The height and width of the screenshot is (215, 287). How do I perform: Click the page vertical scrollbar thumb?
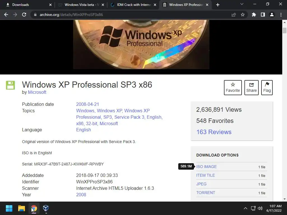[285, 30]
